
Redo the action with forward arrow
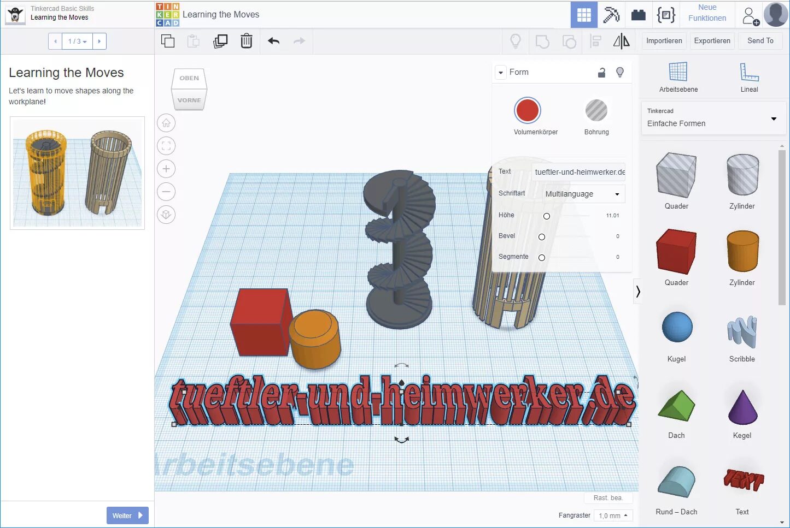click(299, 41)
